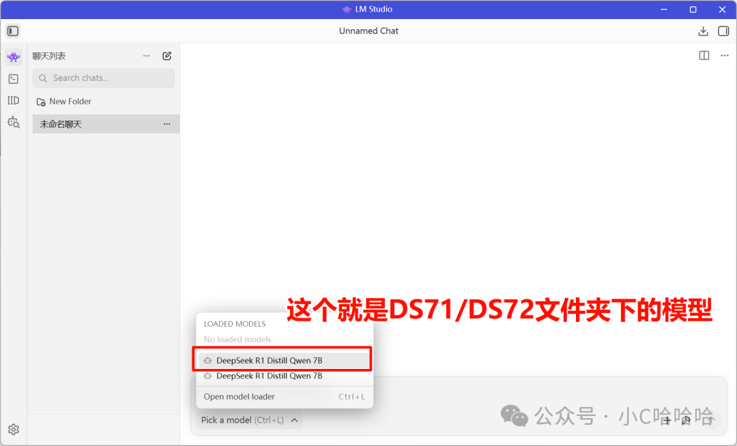
Task: Open My Models library icon
Action: pos(14,100)
